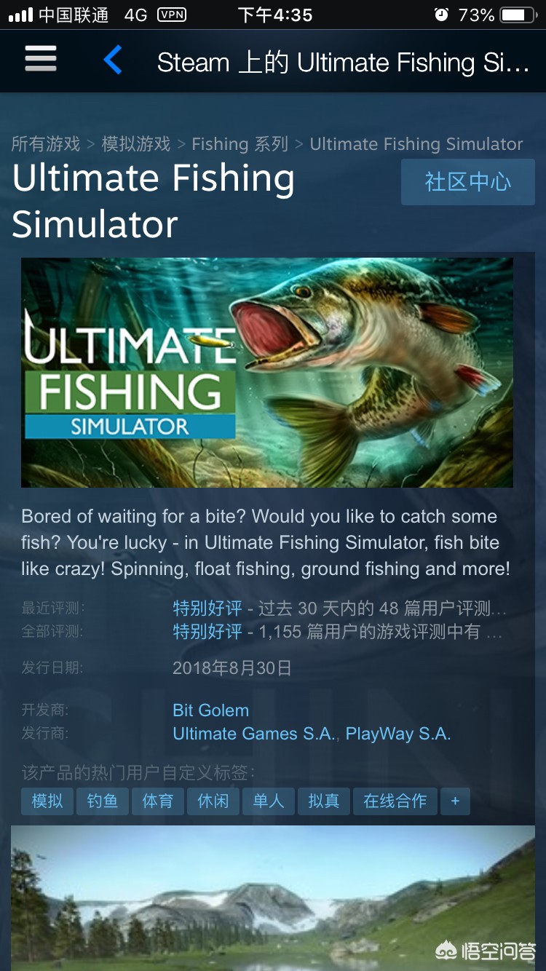Select the 单人 tag

(x=269, y=801)
